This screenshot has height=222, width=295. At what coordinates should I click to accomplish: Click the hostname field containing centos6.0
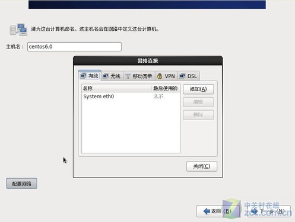point(74,47)
